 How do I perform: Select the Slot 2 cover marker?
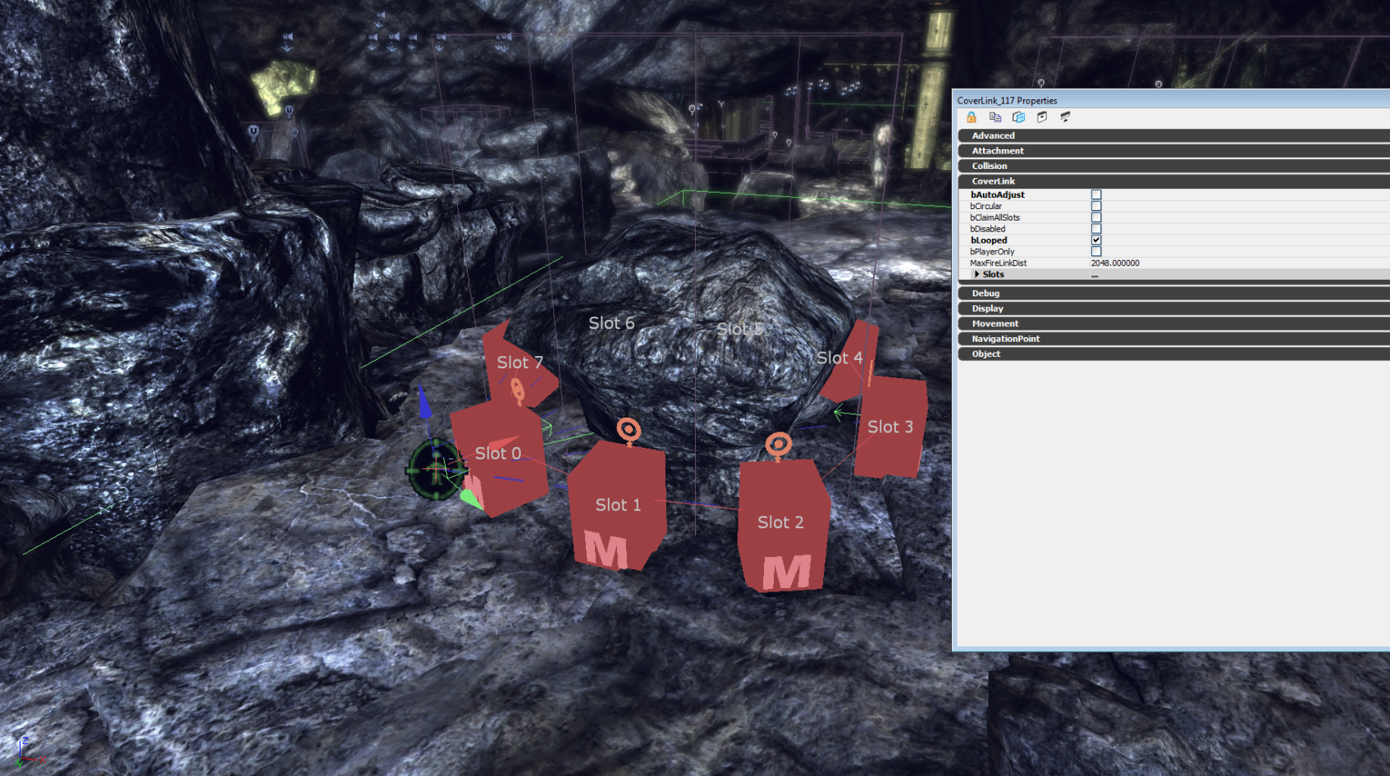pos(780,524)
